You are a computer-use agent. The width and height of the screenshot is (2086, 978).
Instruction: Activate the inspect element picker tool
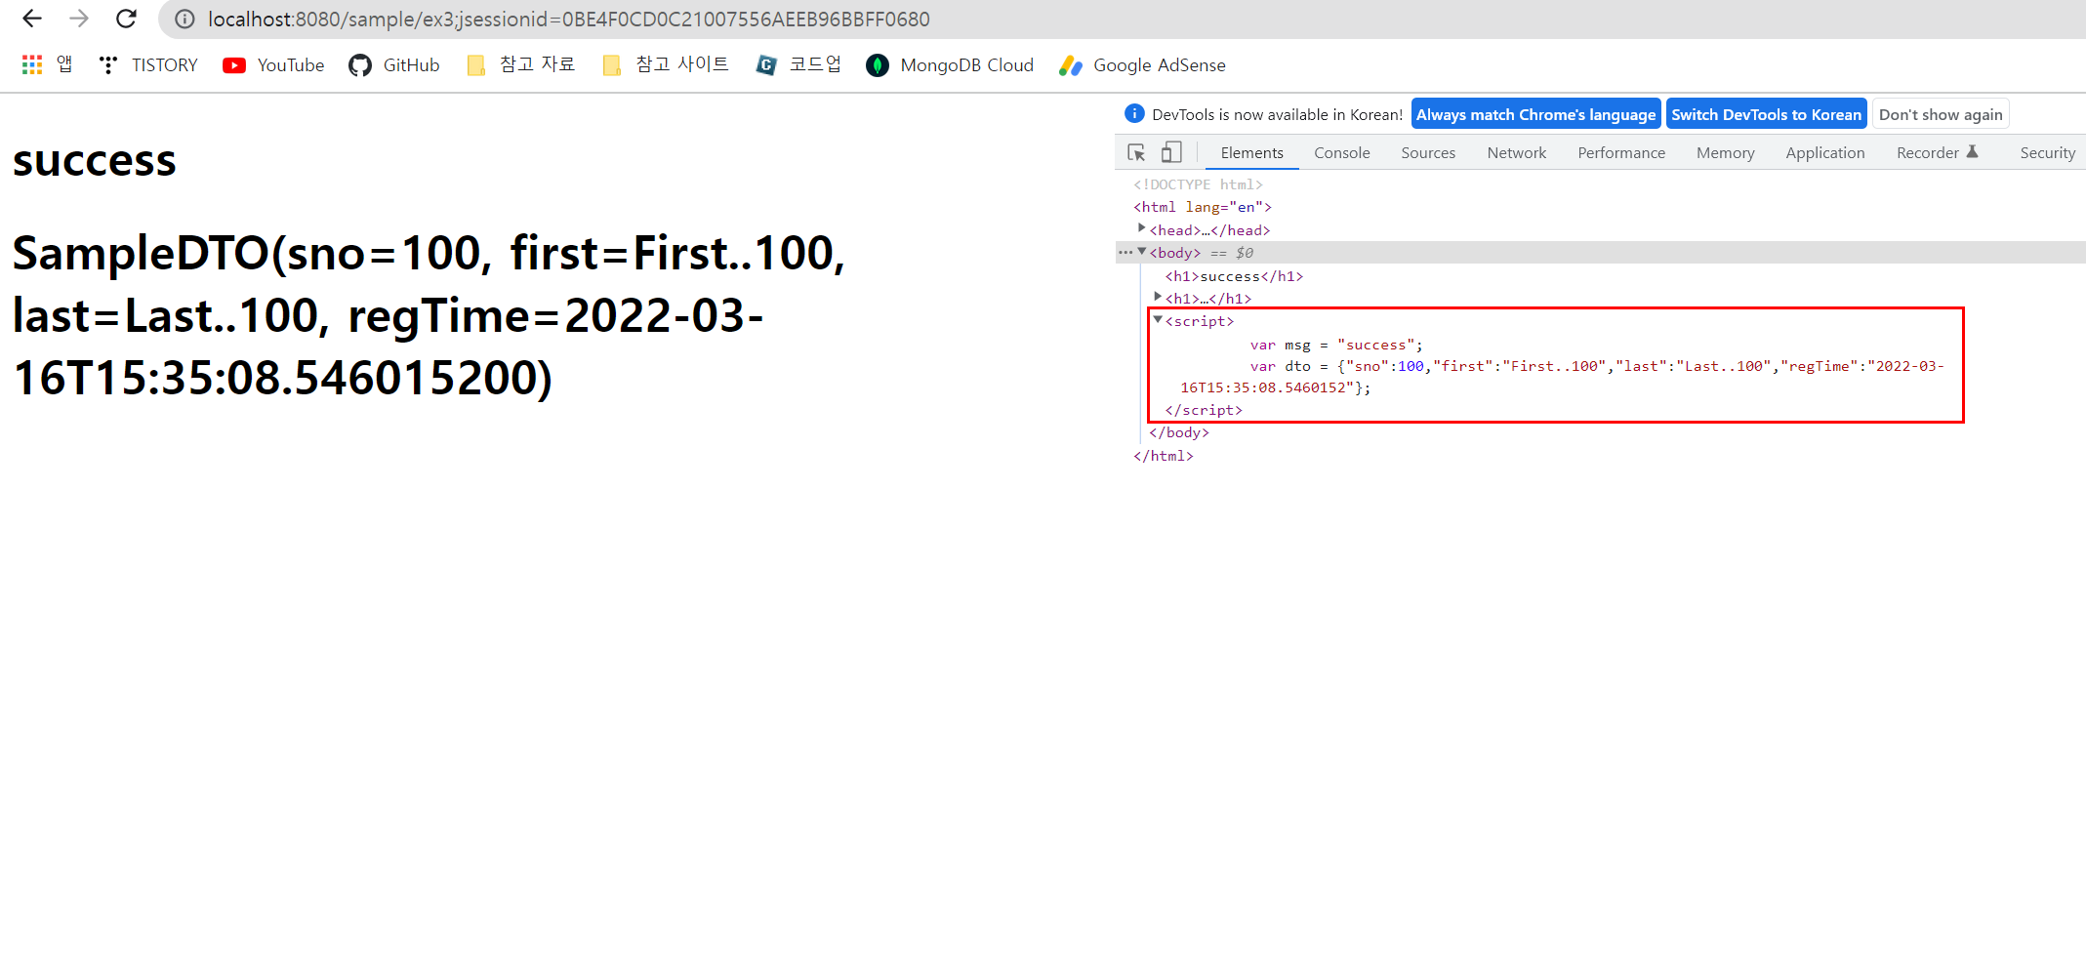1136,152
